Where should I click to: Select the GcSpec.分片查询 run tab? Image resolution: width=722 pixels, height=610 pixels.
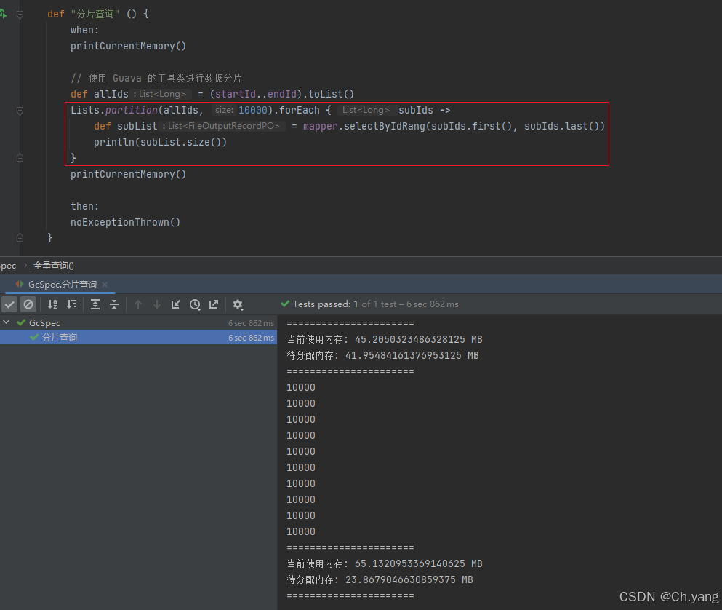[61, 285]
